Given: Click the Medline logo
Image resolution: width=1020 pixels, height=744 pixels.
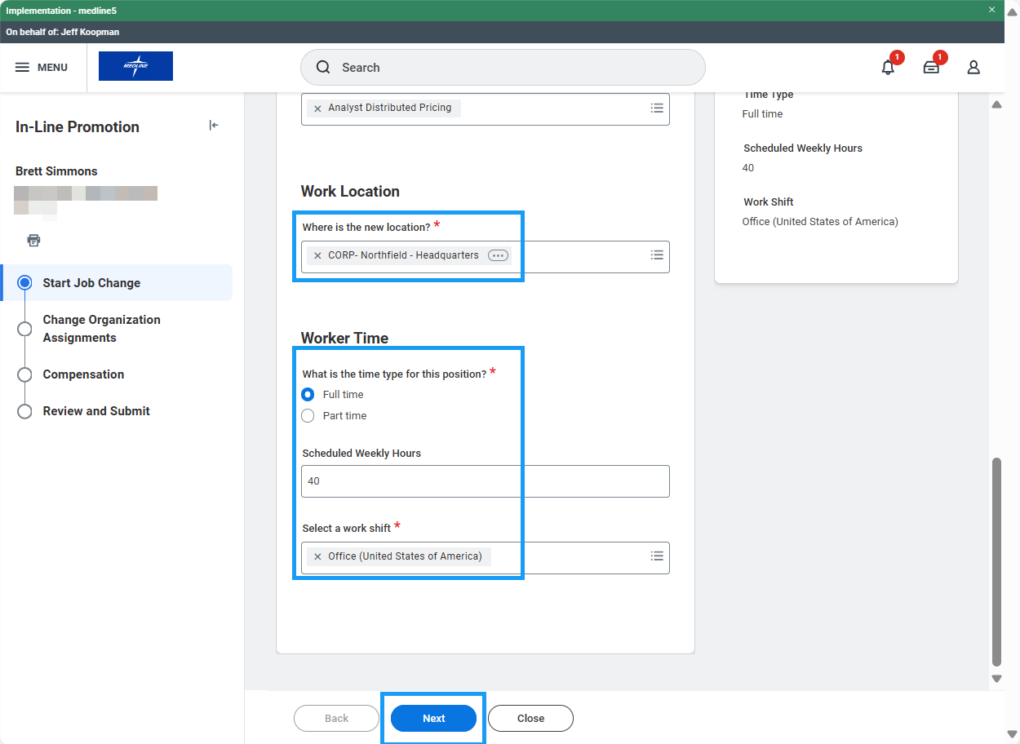Looking at the screenshot, I should pos(135,66).
